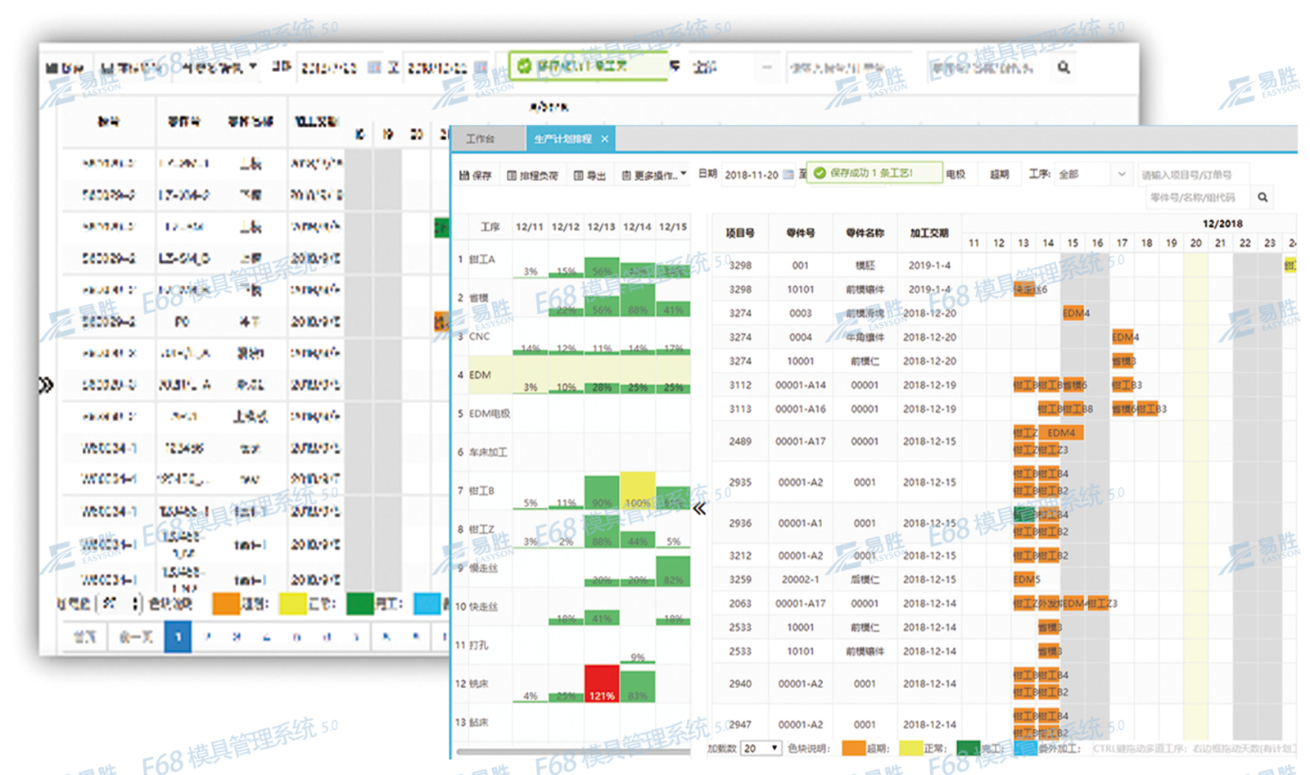1310x775 pixels.
Task: Select the 钳工A process row
Action: (x=573, y=259)
